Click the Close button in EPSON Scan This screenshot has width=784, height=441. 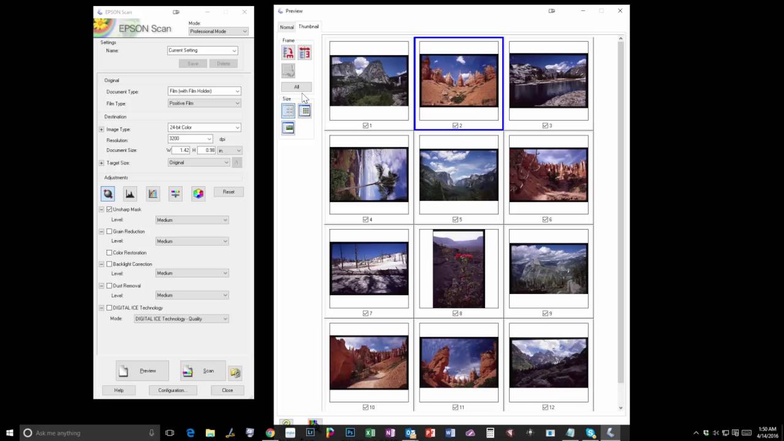pos(227,390)
